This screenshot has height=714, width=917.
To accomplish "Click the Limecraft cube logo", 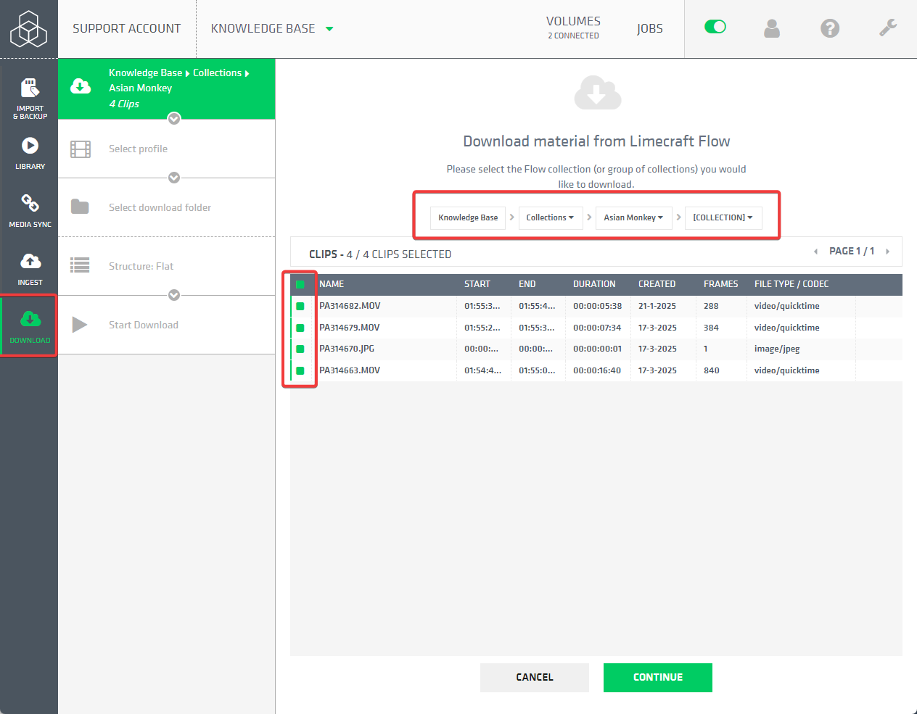I will 29,29.
